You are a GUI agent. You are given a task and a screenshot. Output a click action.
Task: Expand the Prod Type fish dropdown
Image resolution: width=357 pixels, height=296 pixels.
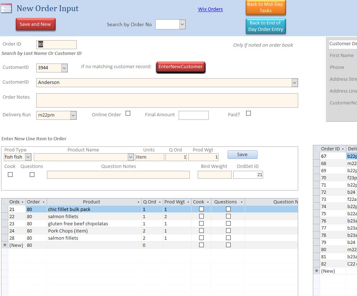(x=28, y=157)
